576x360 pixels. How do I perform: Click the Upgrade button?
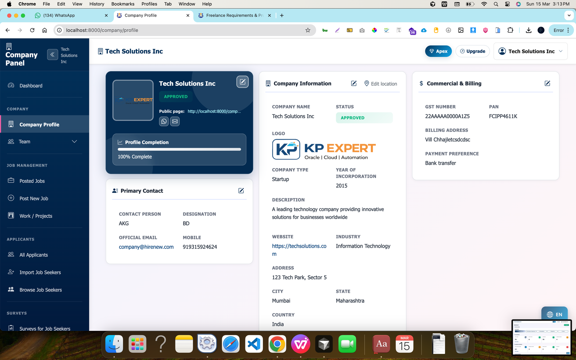click(473, 51)
